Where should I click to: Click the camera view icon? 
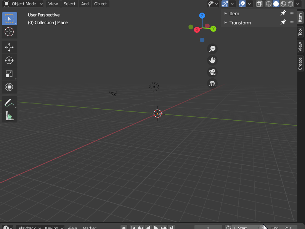(212, 72)
